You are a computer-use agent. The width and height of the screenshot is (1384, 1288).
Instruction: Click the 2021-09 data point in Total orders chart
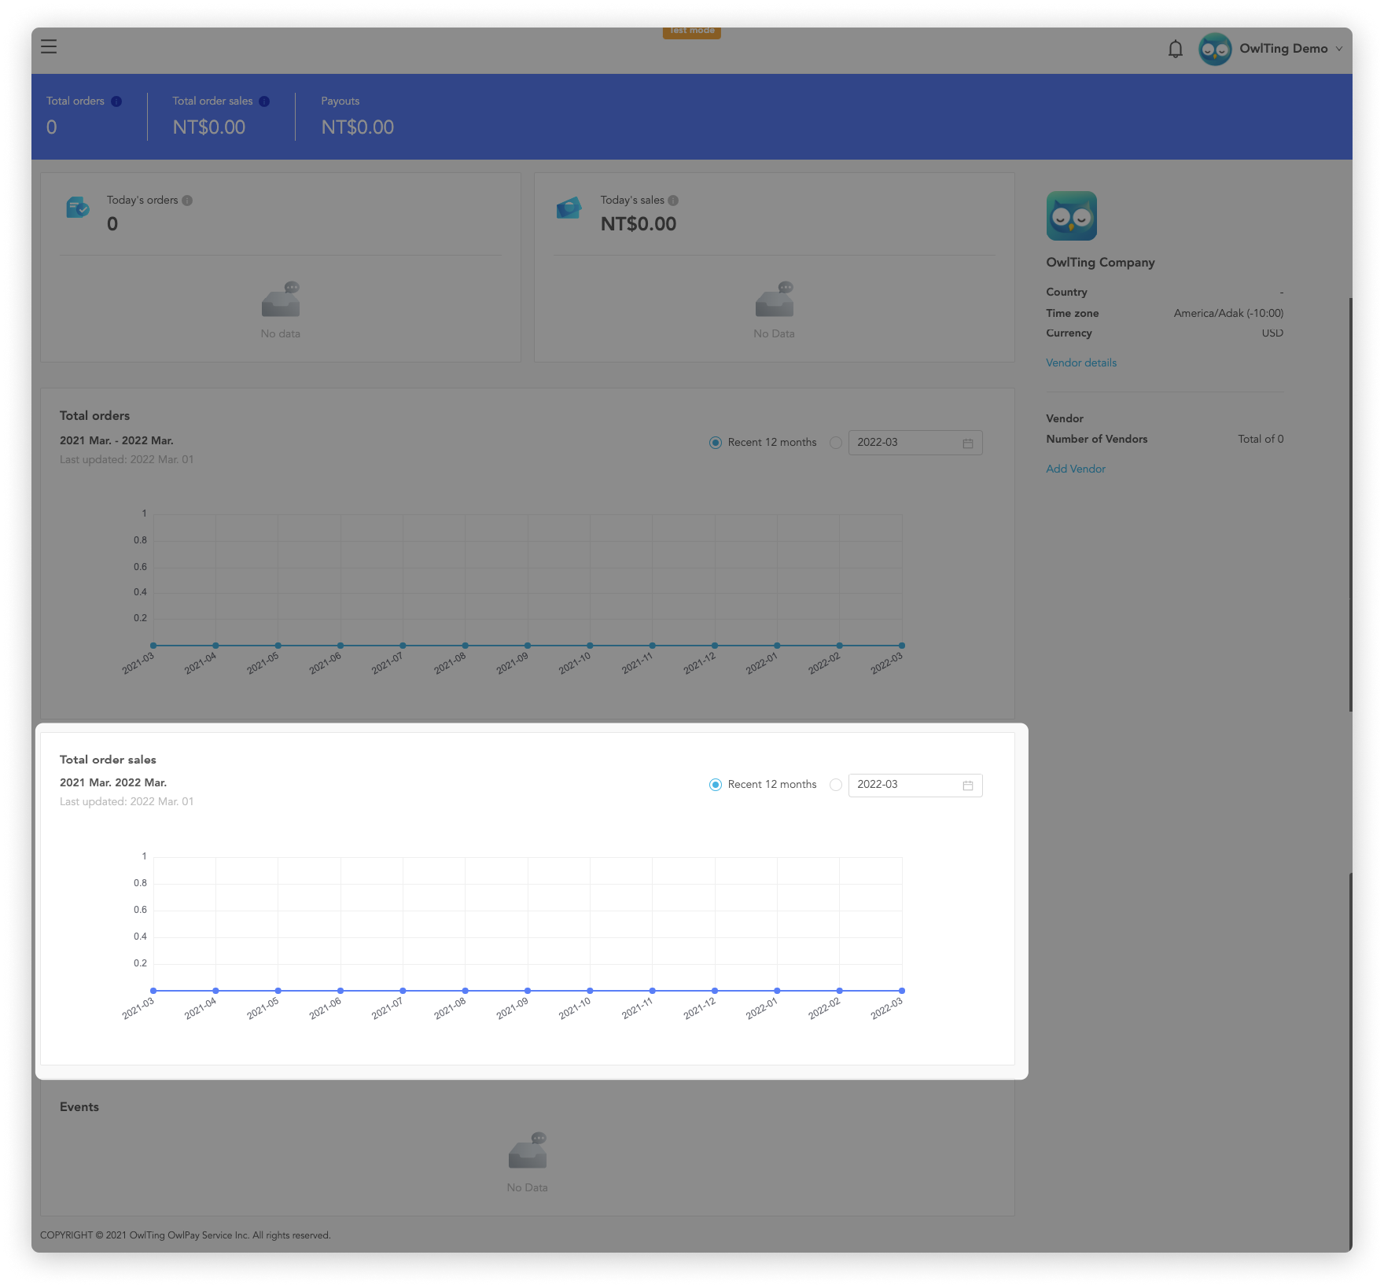click(528, 646)
